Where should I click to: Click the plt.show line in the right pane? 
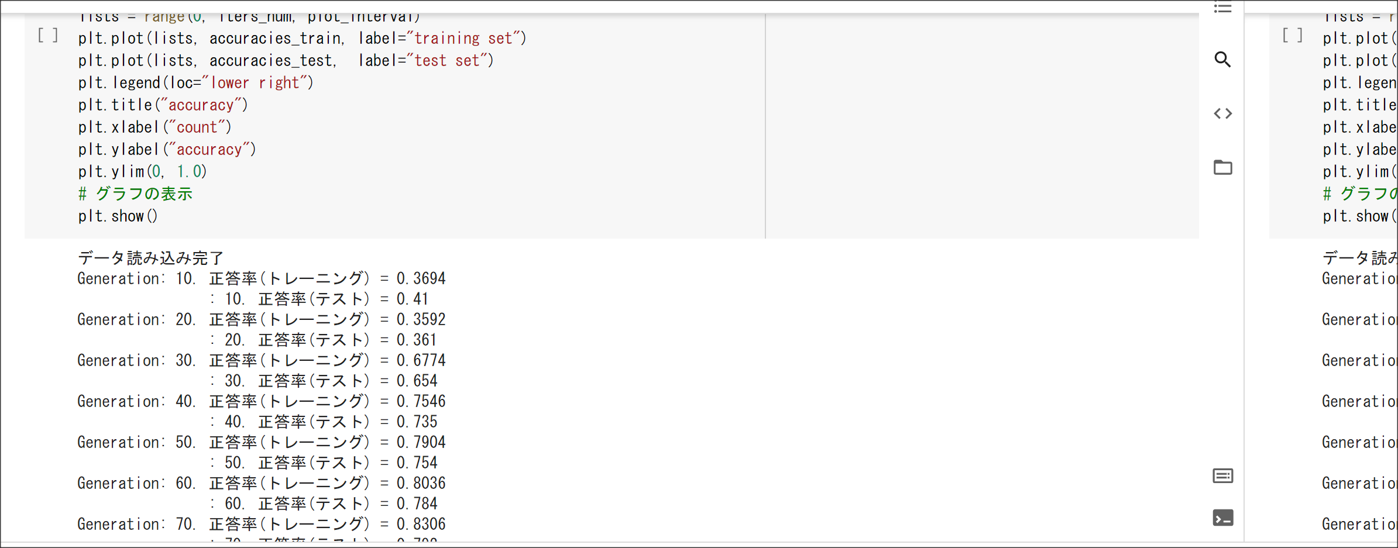1360,216
